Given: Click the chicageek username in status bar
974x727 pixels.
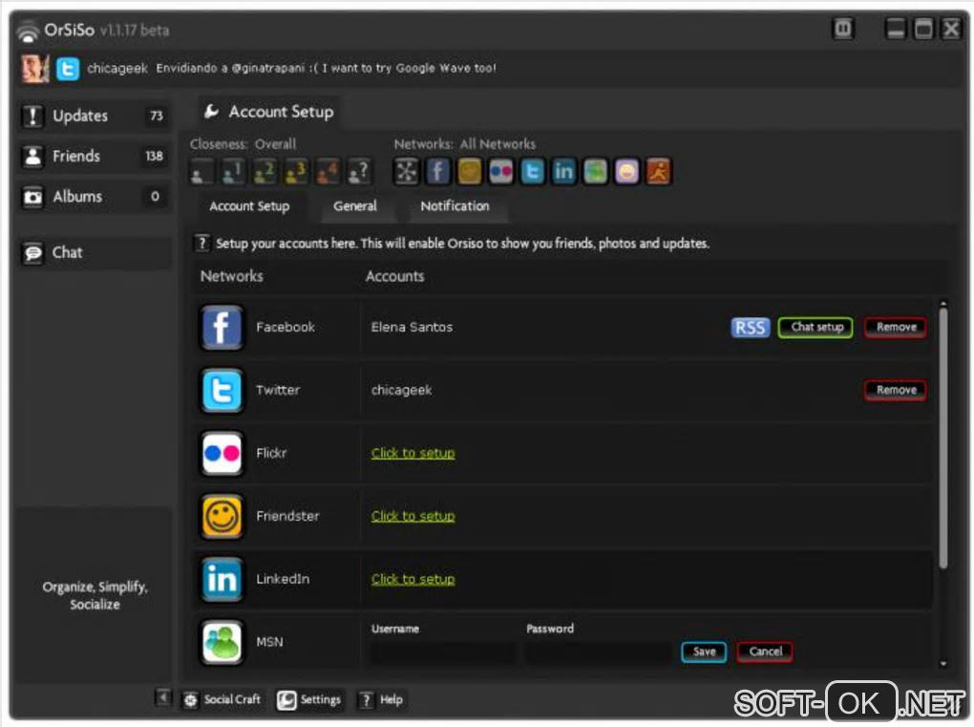Looking at the screenshot, I should click(117, 69).
